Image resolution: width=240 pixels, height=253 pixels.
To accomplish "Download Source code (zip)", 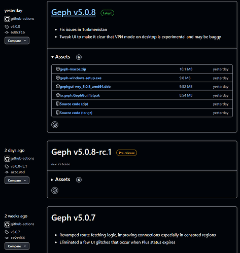I will click(x=74, y=104).
